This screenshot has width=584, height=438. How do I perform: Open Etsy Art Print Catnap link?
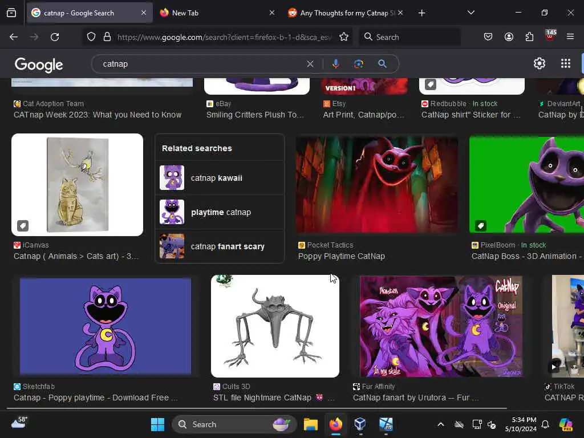click(363, 115)
